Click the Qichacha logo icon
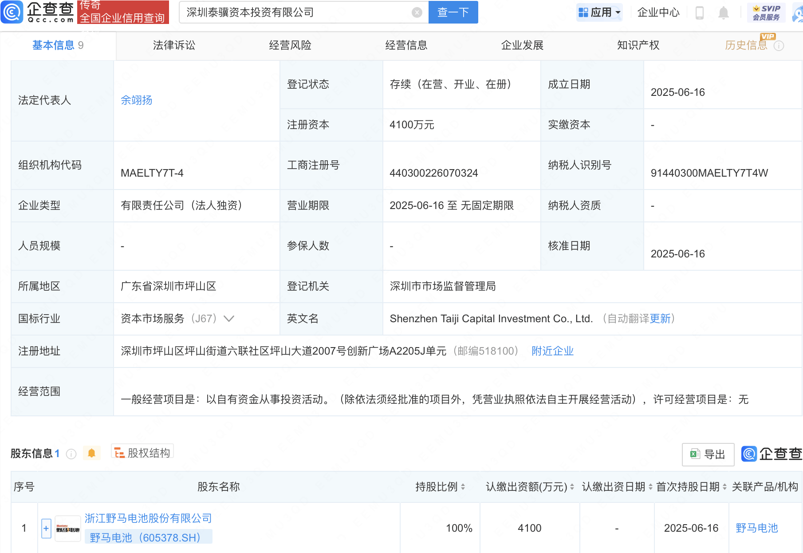The height and width of the screenshot is (553, 803). [12, 12]
